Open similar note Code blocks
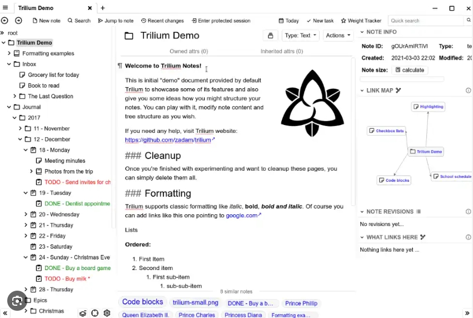 coord(142,302)
